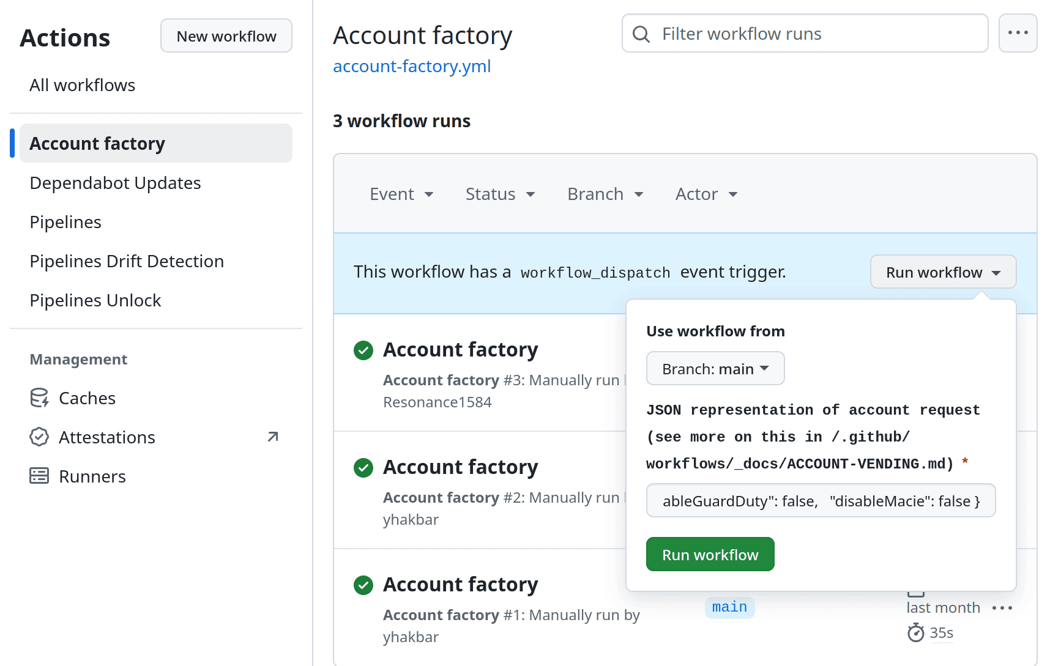This screenshot has height=666, width=1050.
Task: Open the Branch: main selector
Action: coord(715,369)
